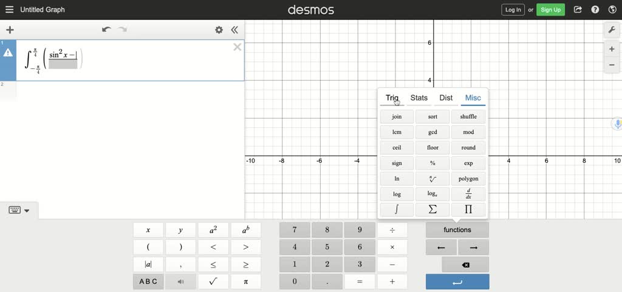Switch keyboard to ABC letters

point(148,282)
